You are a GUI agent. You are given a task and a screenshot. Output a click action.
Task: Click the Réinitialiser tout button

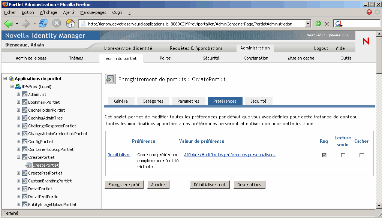click(x=210, y=185)
